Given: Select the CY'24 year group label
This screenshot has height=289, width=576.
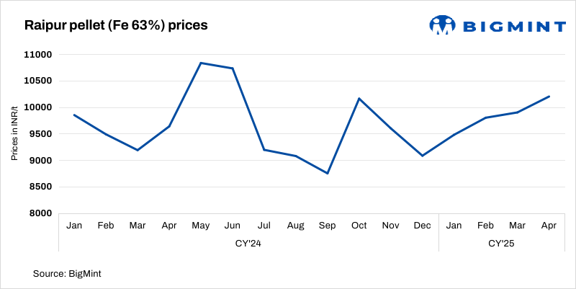Looking at the screenshot, I should [248, 244].
